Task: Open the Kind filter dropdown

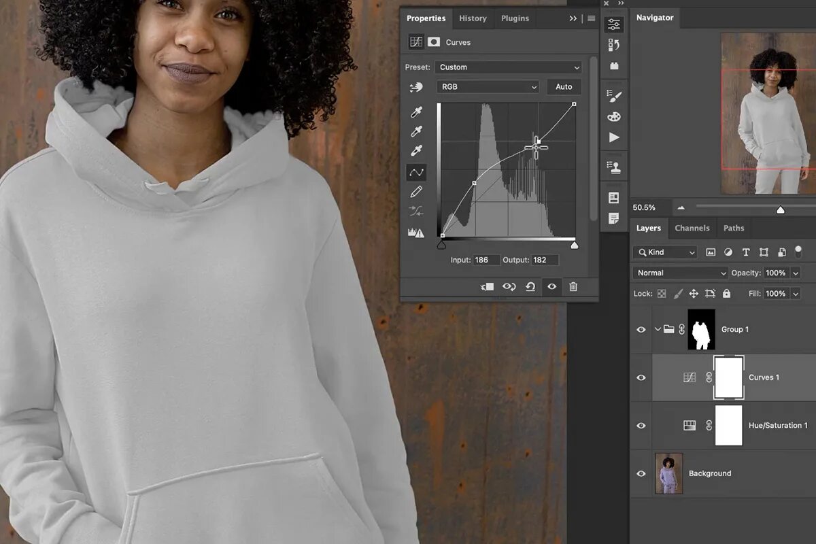Action: pyautogui.click(x=665, y=252)
